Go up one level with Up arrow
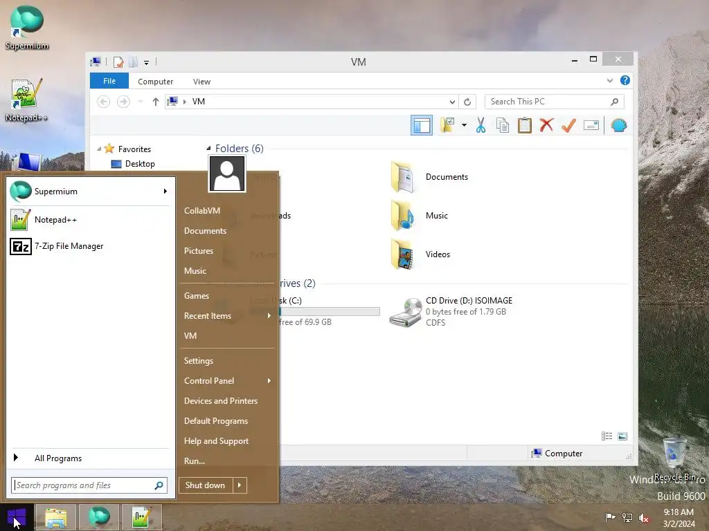The image size is (709, 531). [156, 102]
